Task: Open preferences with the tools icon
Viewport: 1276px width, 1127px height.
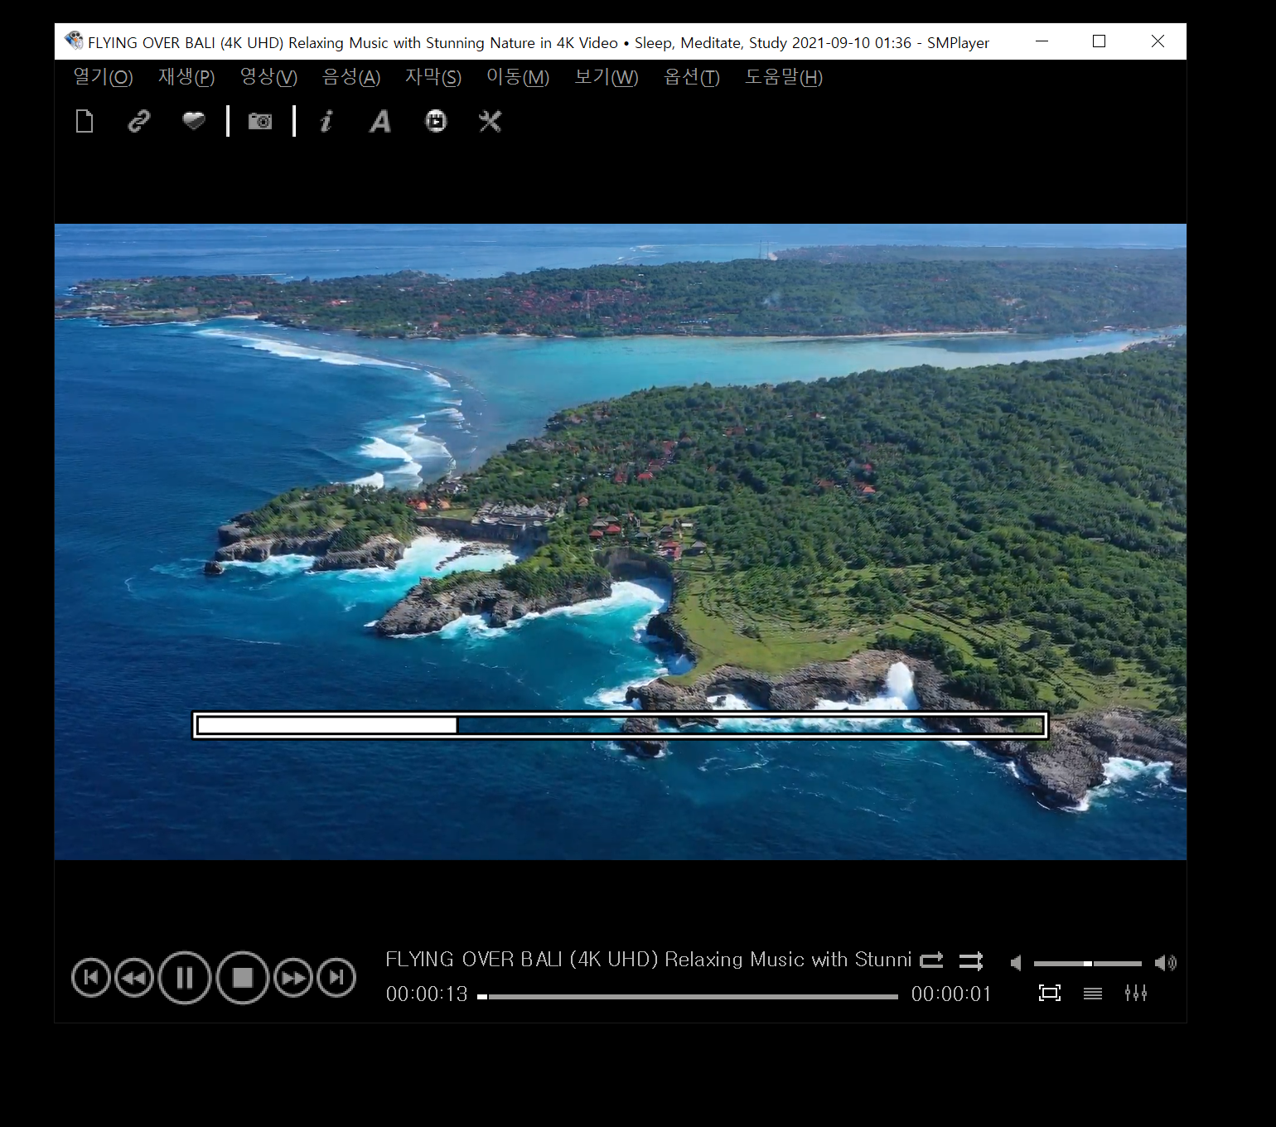Action: [491, 121]
